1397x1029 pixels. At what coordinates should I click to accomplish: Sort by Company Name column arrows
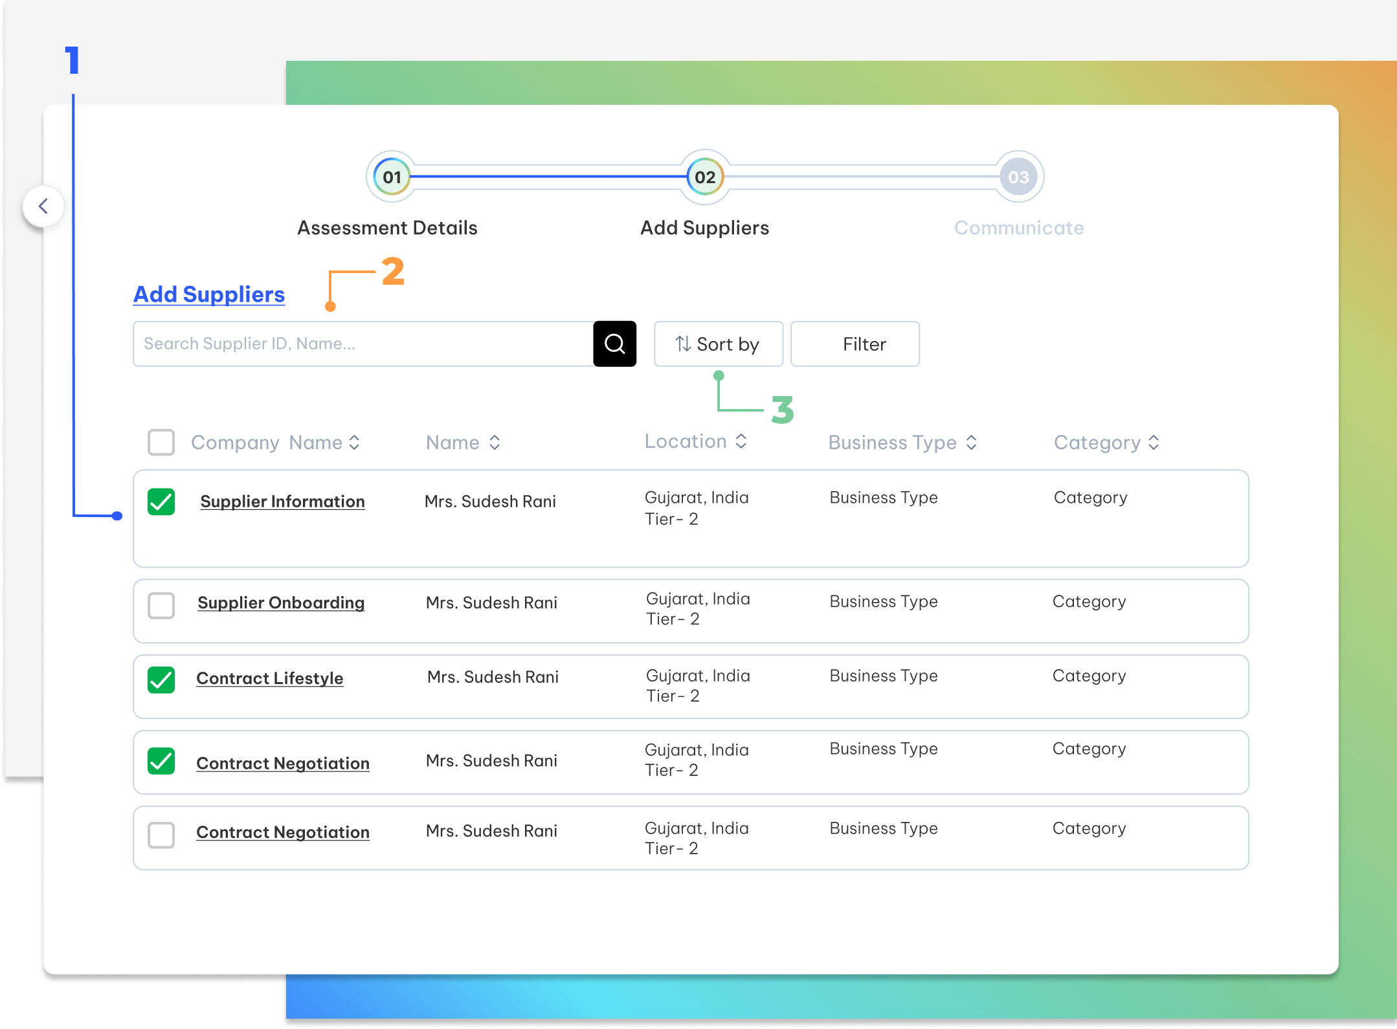point(354,443)
